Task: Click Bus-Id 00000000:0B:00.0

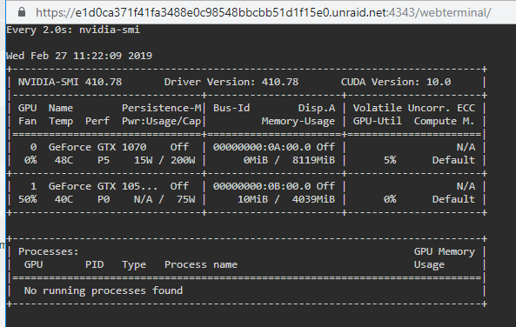Action: (262, 186)
